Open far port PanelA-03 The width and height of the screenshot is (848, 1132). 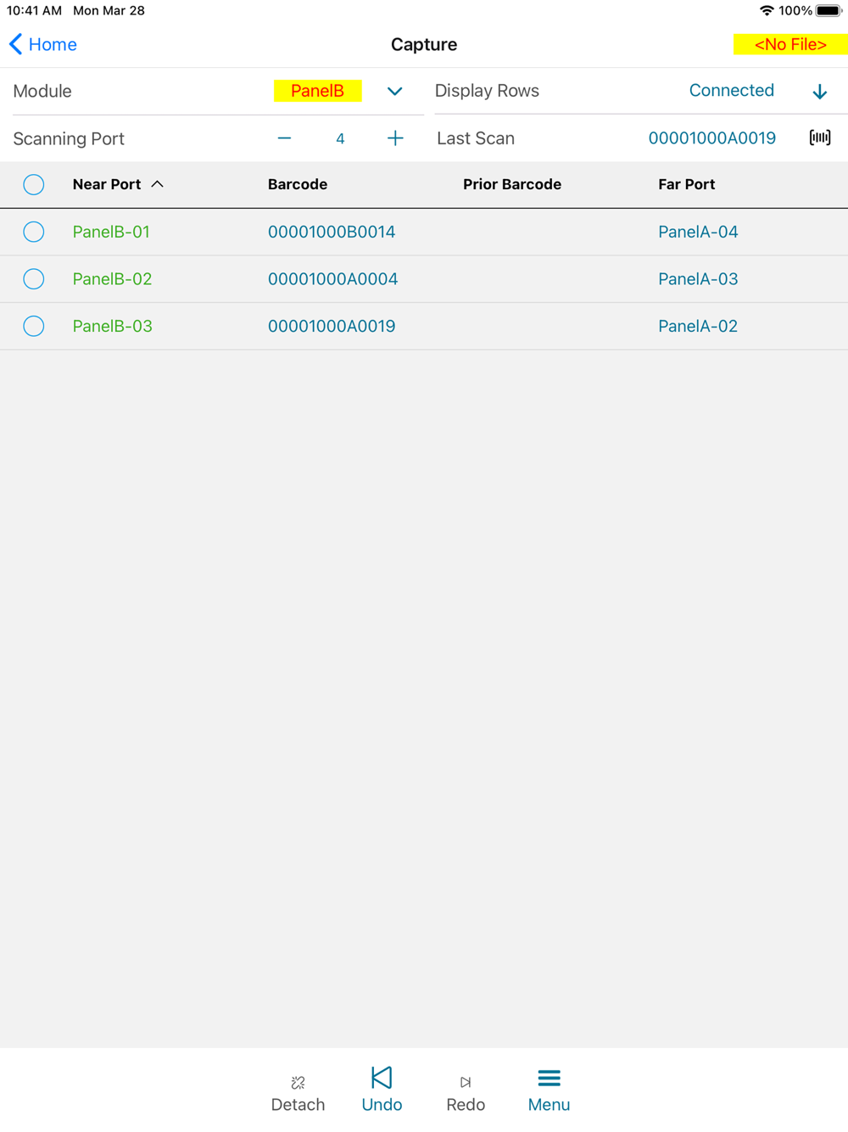[698, 279]
